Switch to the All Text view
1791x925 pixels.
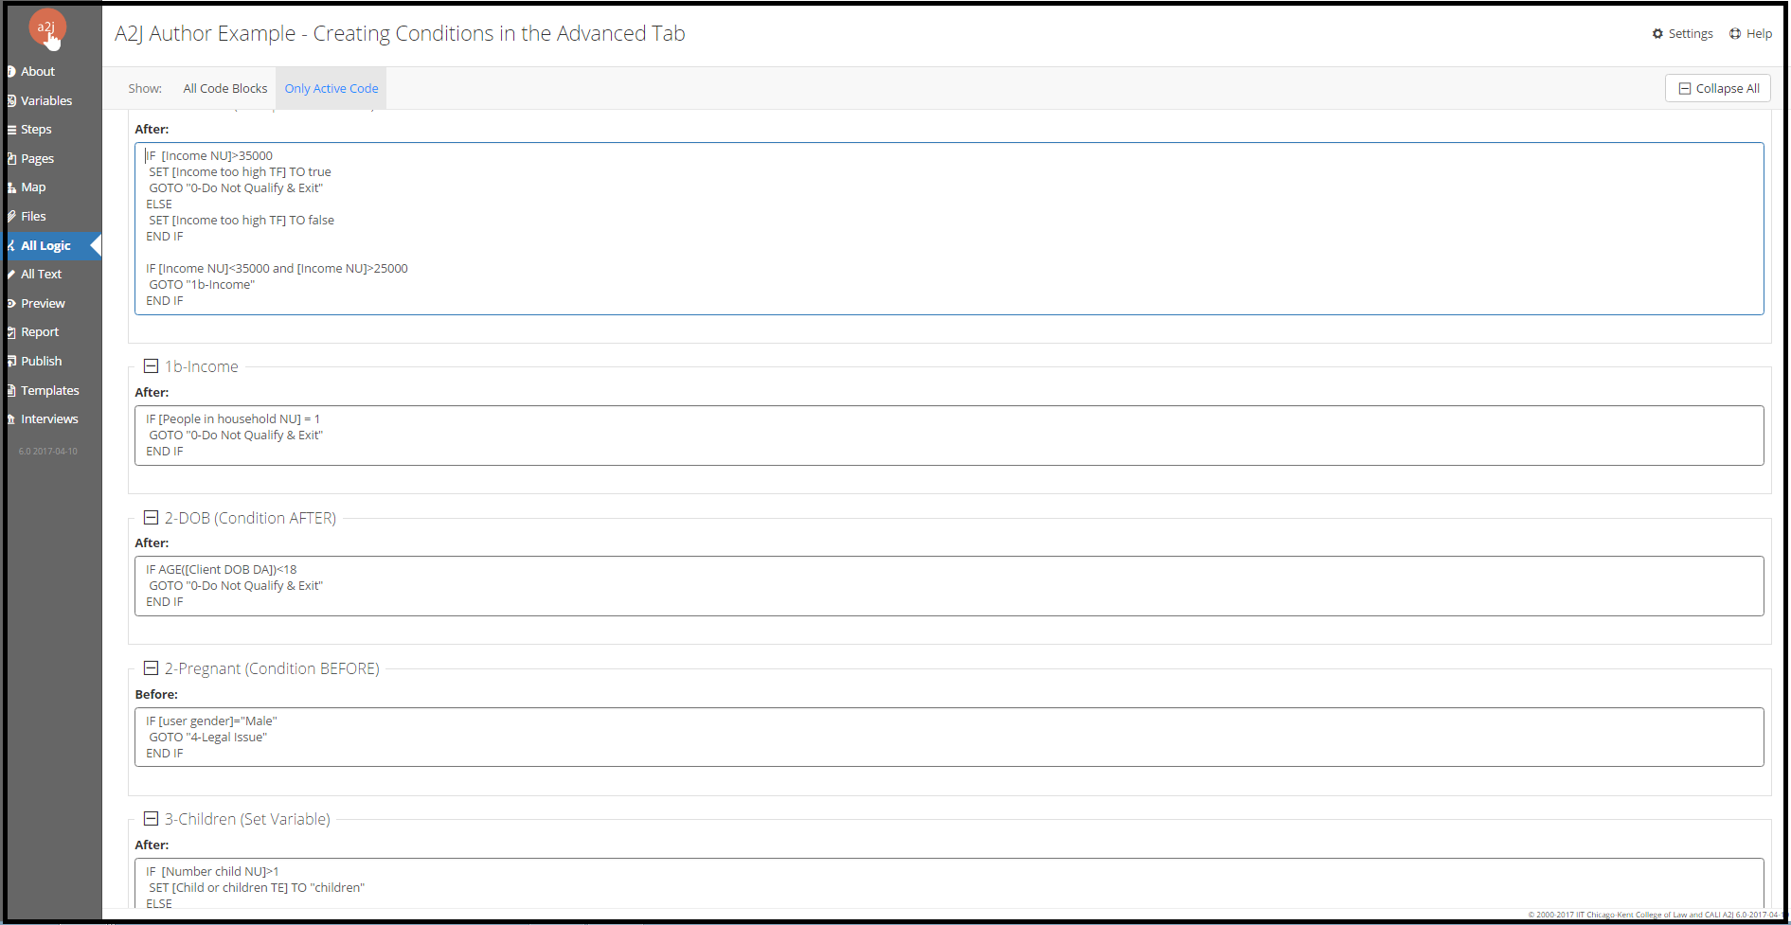pyautogui.click(x=40, y=274)
